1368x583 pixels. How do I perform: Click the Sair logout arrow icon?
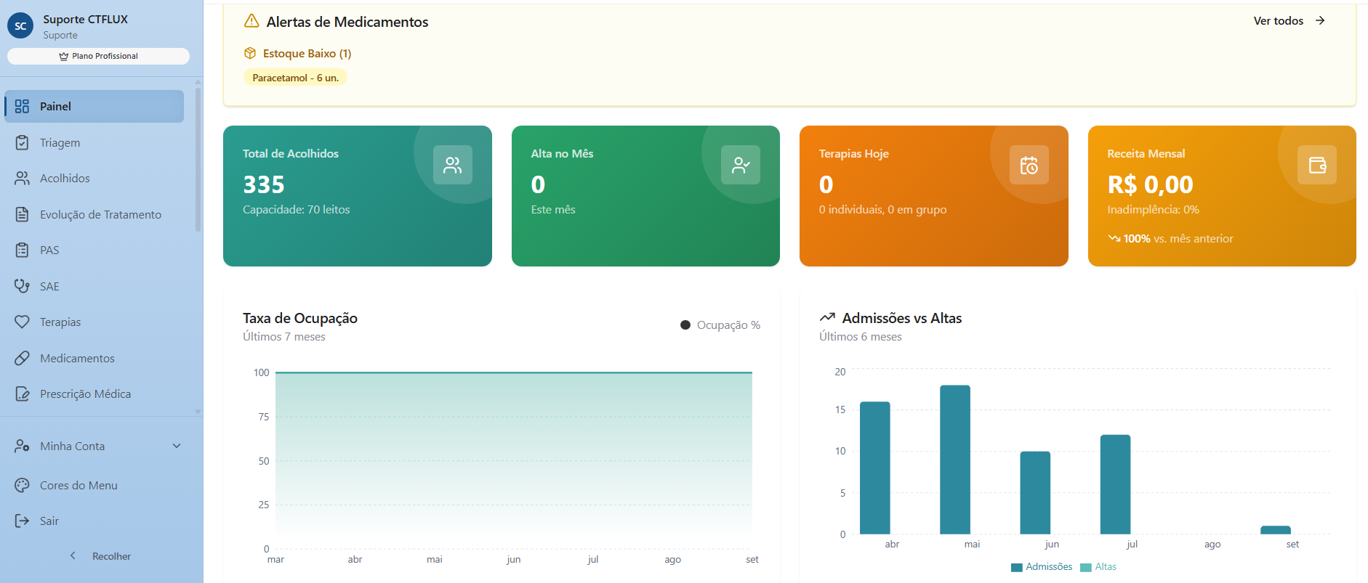pyautogui.click(x=22, y=521)
